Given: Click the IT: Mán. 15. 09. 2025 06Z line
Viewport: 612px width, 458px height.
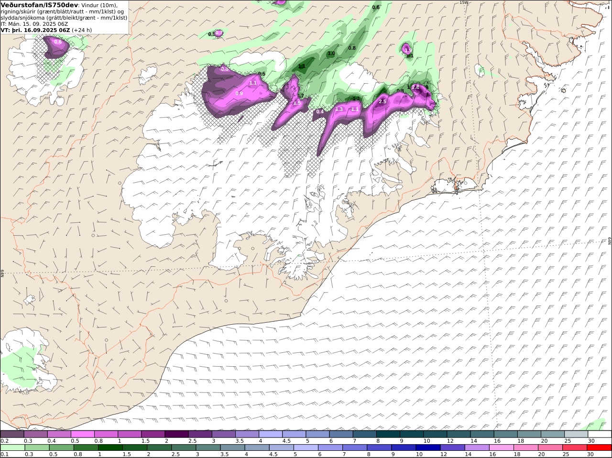Looking at the screenshot, I should (x=35, y=23).
